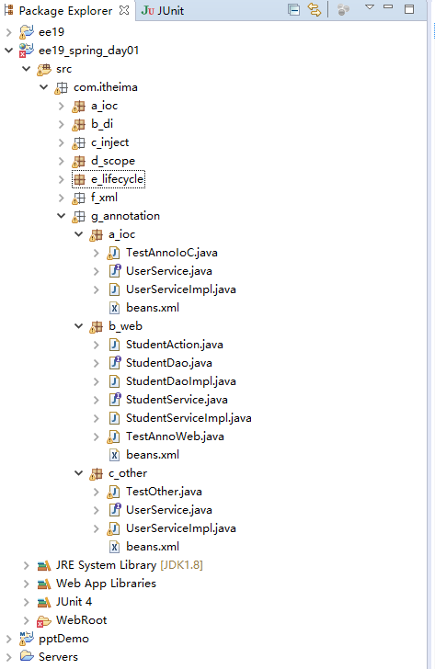Select StudentServiceImpl.java in the tree
435x669 pixels.
pos(189,418)
